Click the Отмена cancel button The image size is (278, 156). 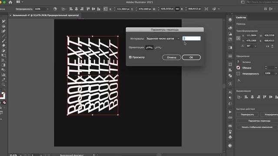click(x=172, y=57)
